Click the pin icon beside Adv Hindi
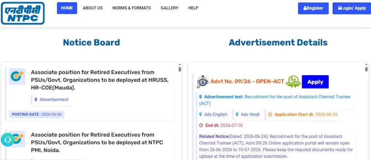Viewport: 371px width, 160px height. click(x=237, y=114)
